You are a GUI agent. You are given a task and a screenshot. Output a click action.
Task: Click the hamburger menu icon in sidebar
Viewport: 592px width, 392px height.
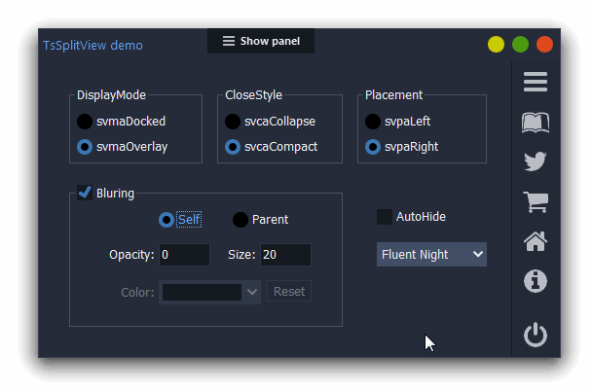[x=535, y=82]
